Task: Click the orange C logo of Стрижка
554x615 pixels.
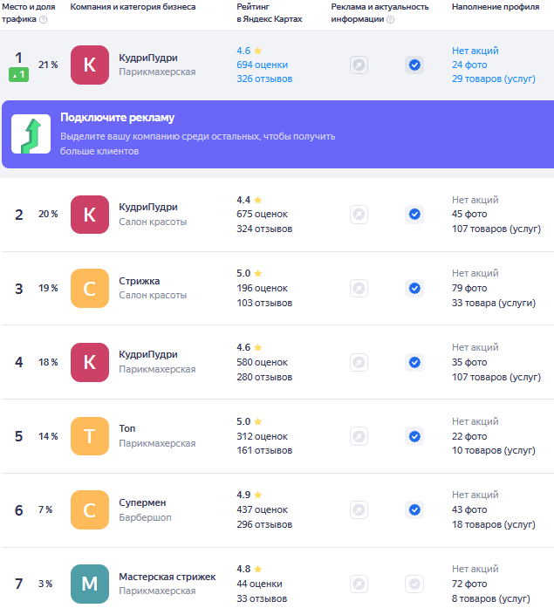Action: (x=90, y=288)
